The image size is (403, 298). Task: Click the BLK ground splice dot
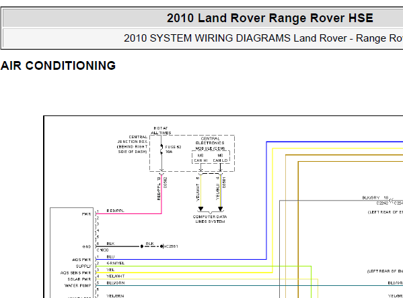point(141,246)
